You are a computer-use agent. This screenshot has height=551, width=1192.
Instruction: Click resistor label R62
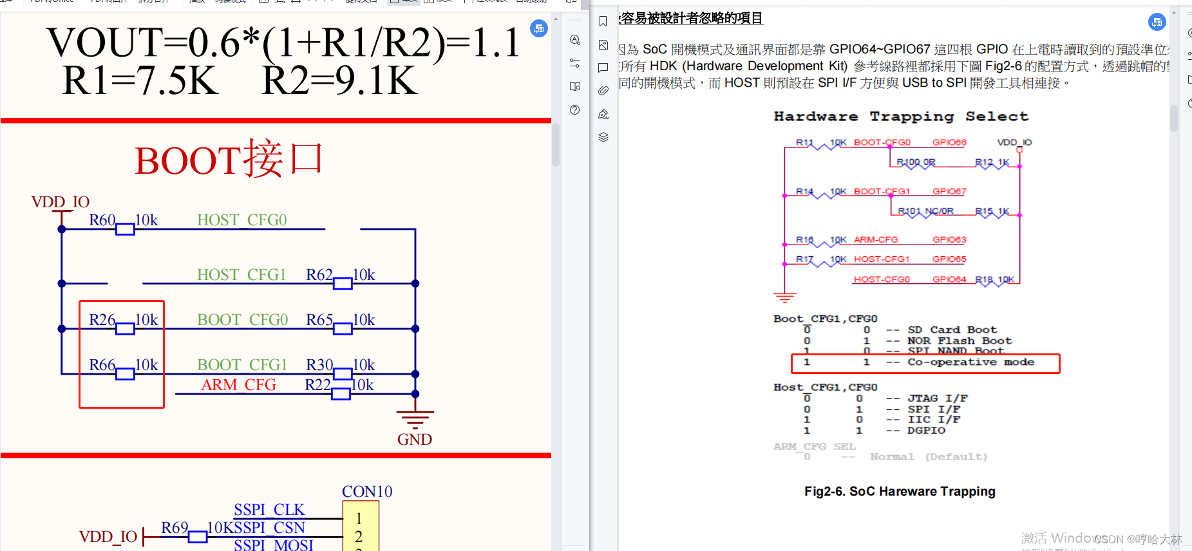point(319,275)
